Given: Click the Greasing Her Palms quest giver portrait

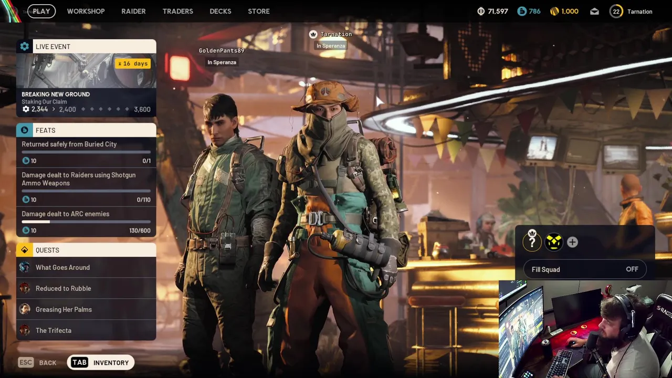Looking at the screenshot, I should [25, 309].
